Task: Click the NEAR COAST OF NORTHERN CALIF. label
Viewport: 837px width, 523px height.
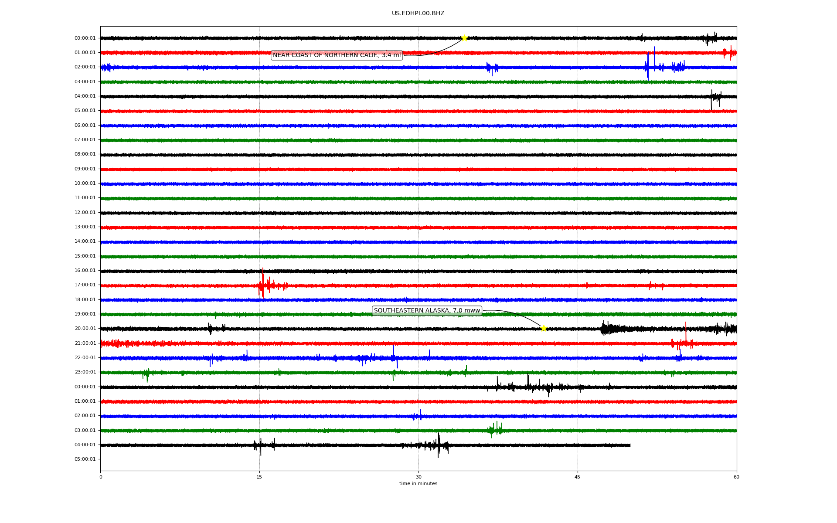Action: coord(337,55)
